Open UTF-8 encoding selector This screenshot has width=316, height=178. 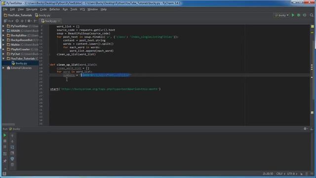292,174
